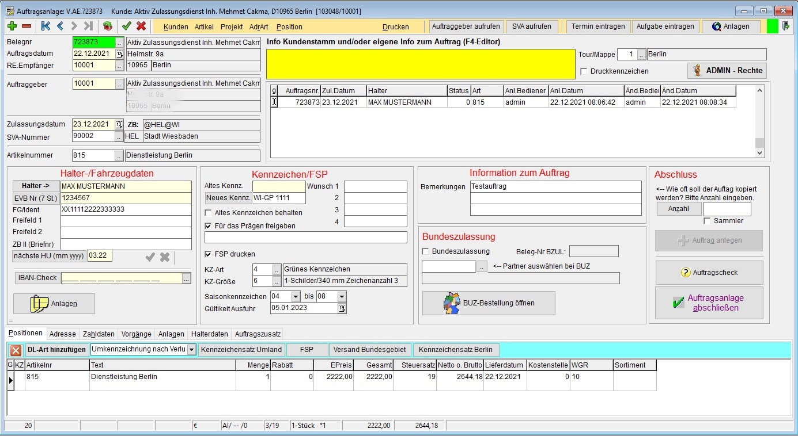Viewport: 798px width, 436px height.
Task: Click the red minus delete-record icon
Action: pyautogui.click(x=27, y=26)
